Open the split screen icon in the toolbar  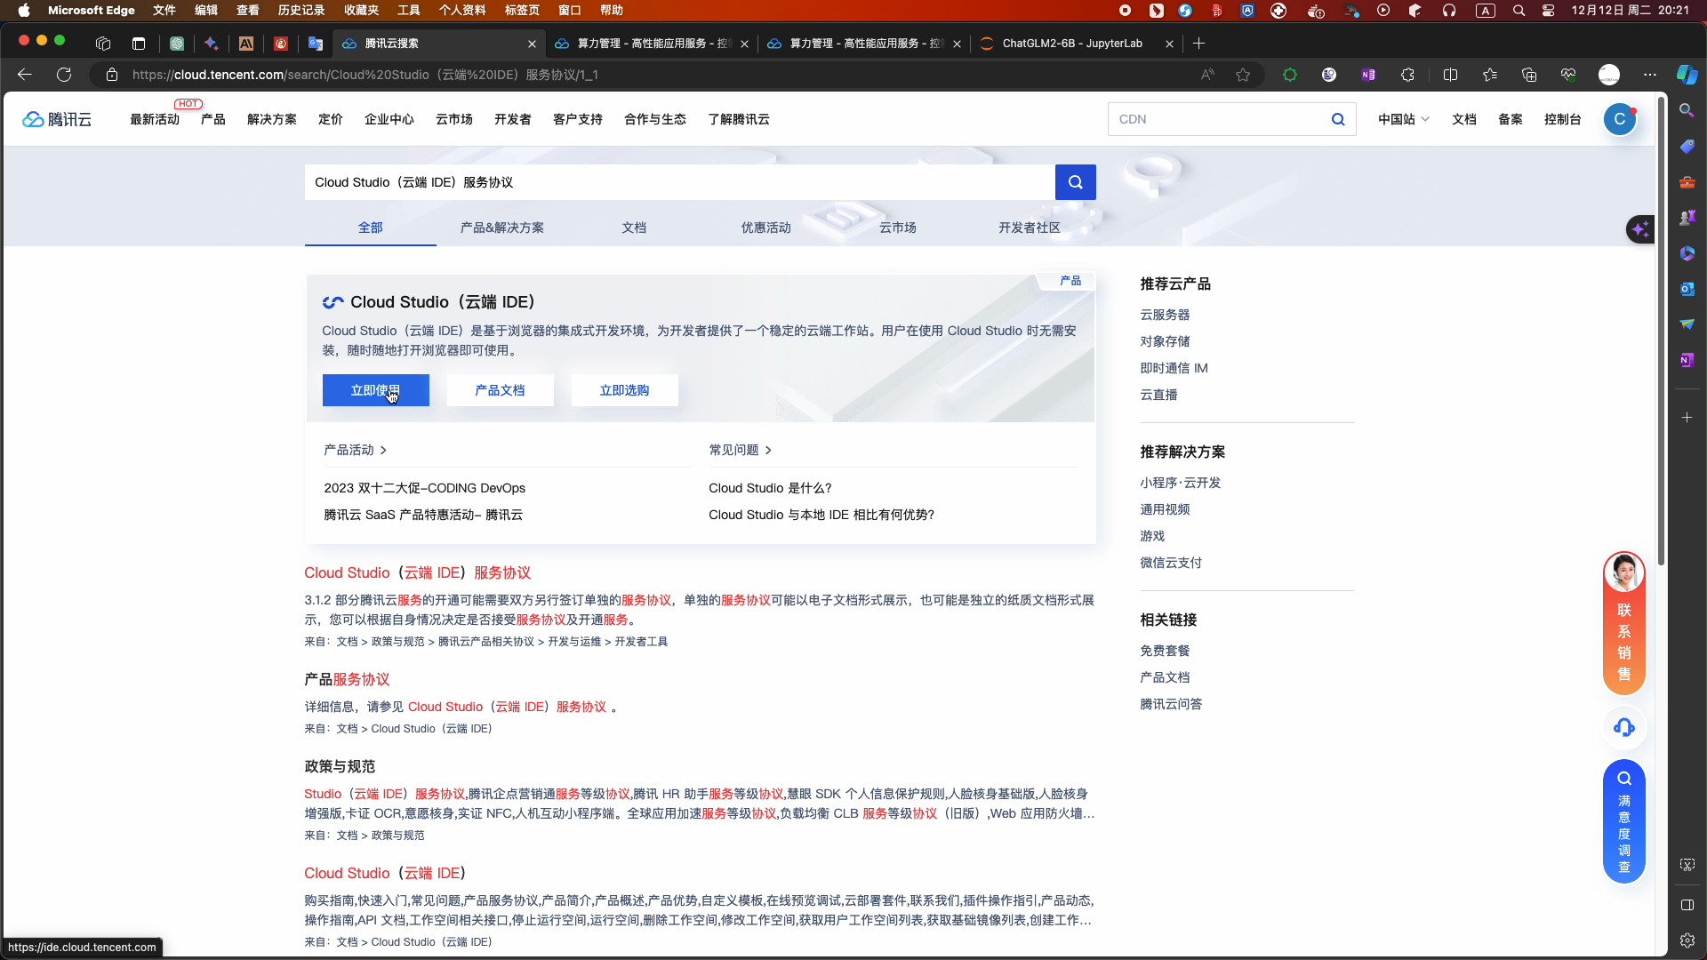(1450, 75)
